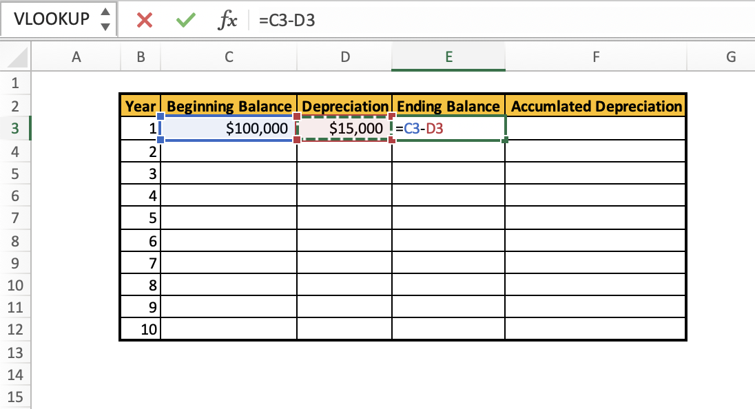
Task: Click the Year header cell
Action: (141, 106)
